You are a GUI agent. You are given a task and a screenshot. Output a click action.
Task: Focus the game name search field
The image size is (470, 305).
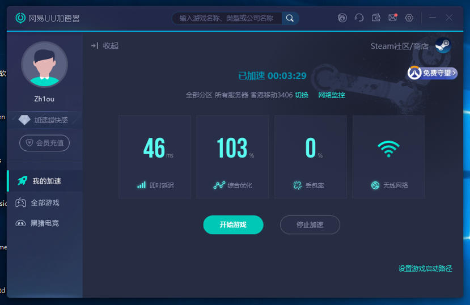pyautogui.click(x=227, y=18)
